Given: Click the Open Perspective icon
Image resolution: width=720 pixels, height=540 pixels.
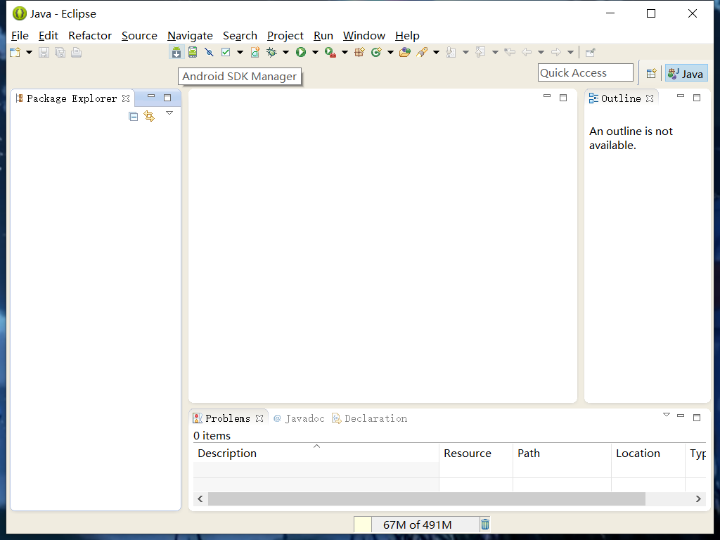Looking at the screenshot, I should (651, 73).
